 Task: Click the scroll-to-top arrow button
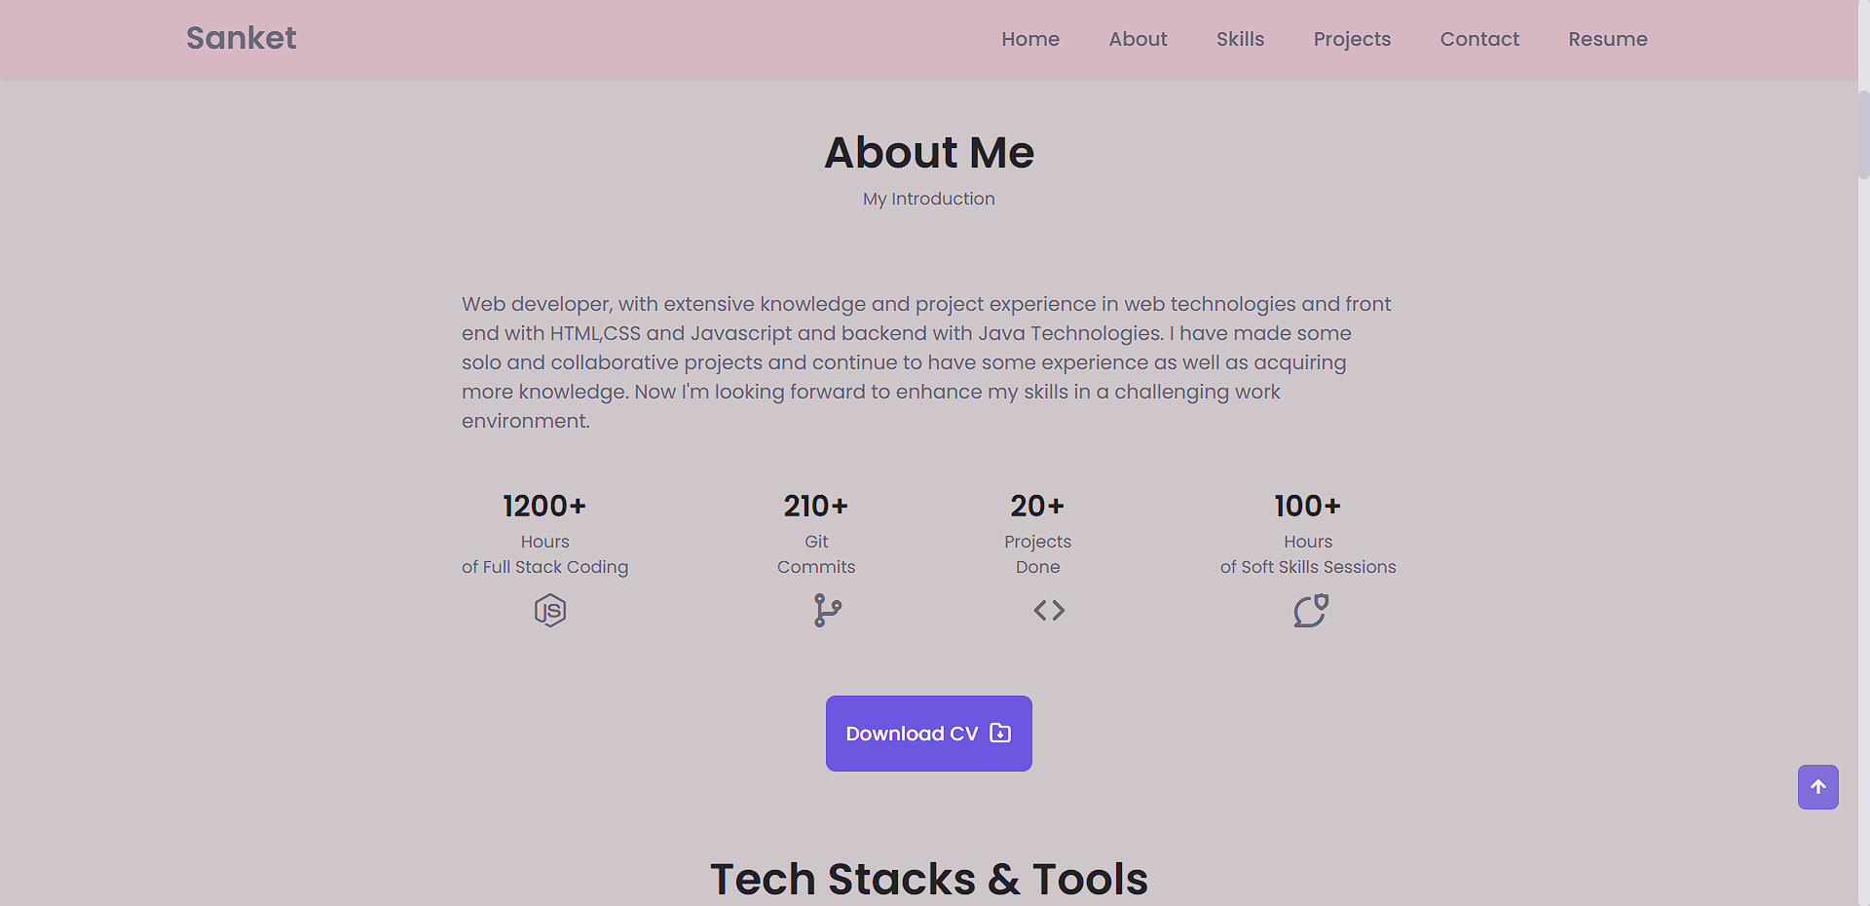[1817, 787]
